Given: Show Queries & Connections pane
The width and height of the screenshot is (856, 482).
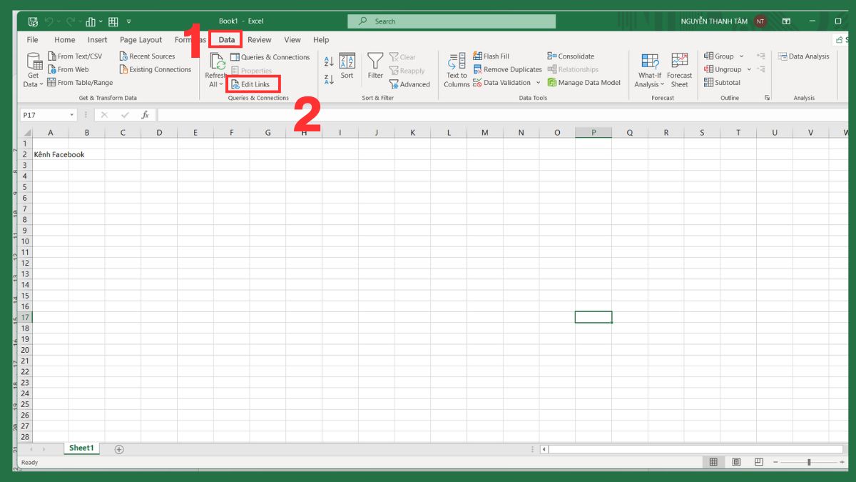Looking at the screenshot, I should point(270,57).
